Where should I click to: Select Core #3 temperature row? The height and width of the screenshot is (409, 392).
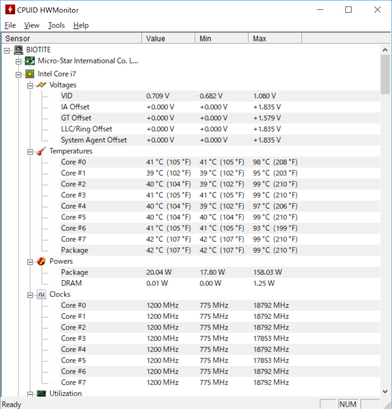pos(220,195)
